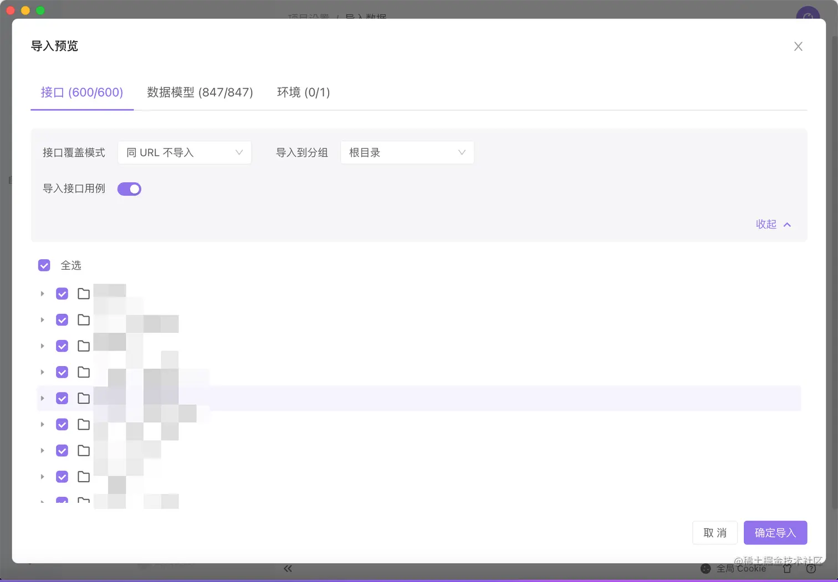Expand the fourth folder in the tree

(x=42, y=372)
